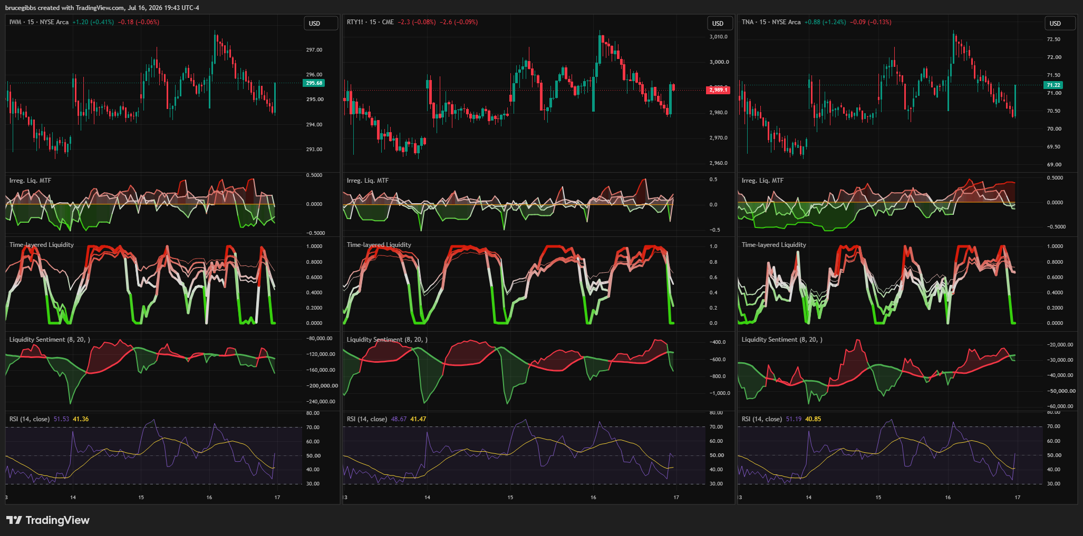
Task: Click the IWM change value −0.18 (−0.06%)
Action: click(x=138, y=22)
